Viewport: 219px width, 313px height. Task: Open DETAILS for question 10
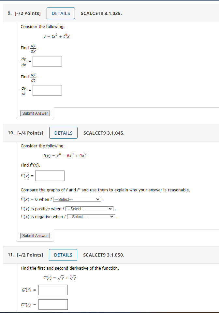click(63, 133)
